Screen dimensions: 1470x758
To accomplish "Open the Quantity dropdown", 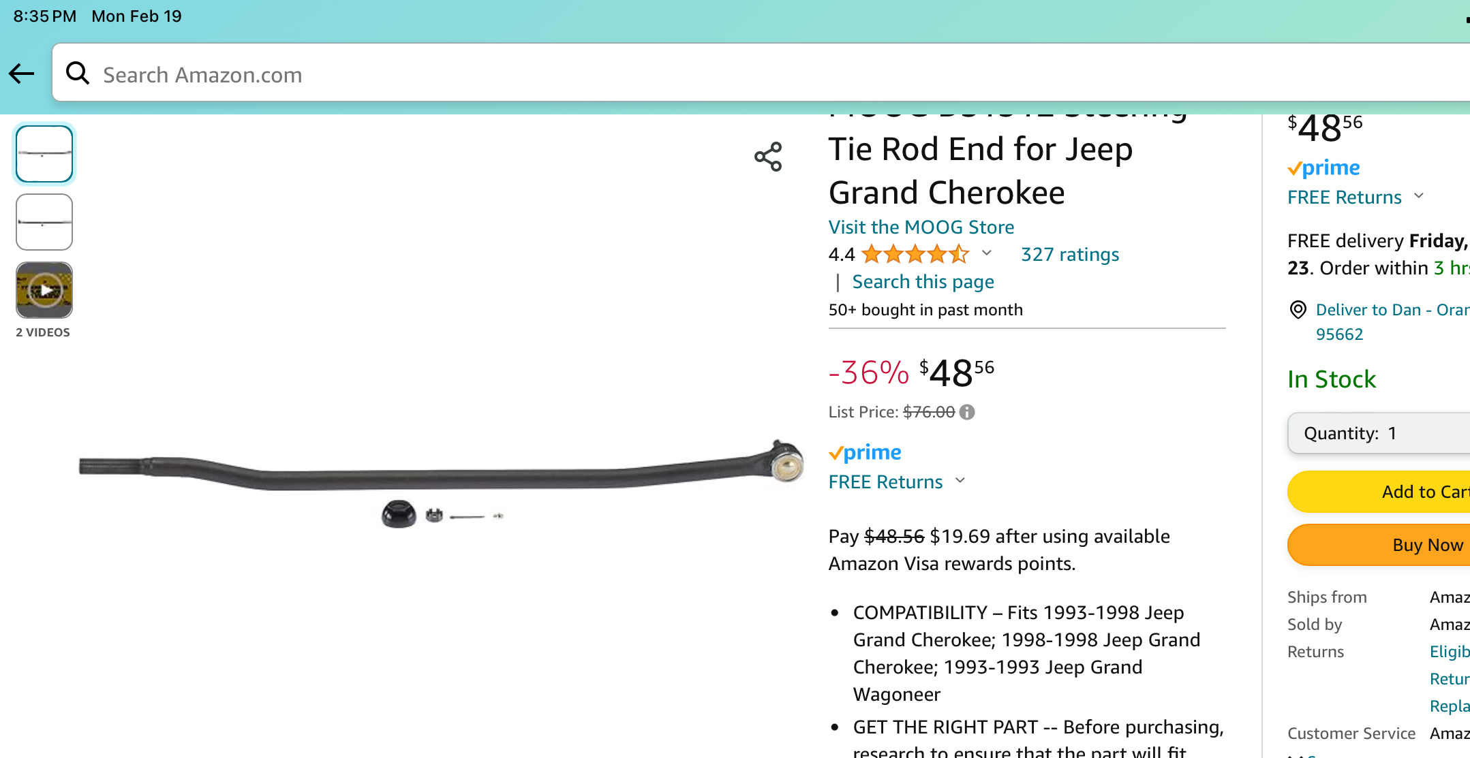I will coord(1378,433).
